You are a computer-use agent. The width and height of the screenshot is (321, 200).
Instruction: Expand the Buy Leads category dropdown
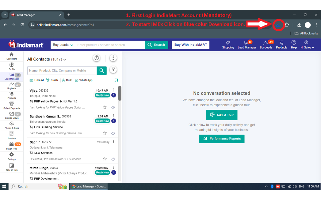pyautogui.click(x=62, y=44)
